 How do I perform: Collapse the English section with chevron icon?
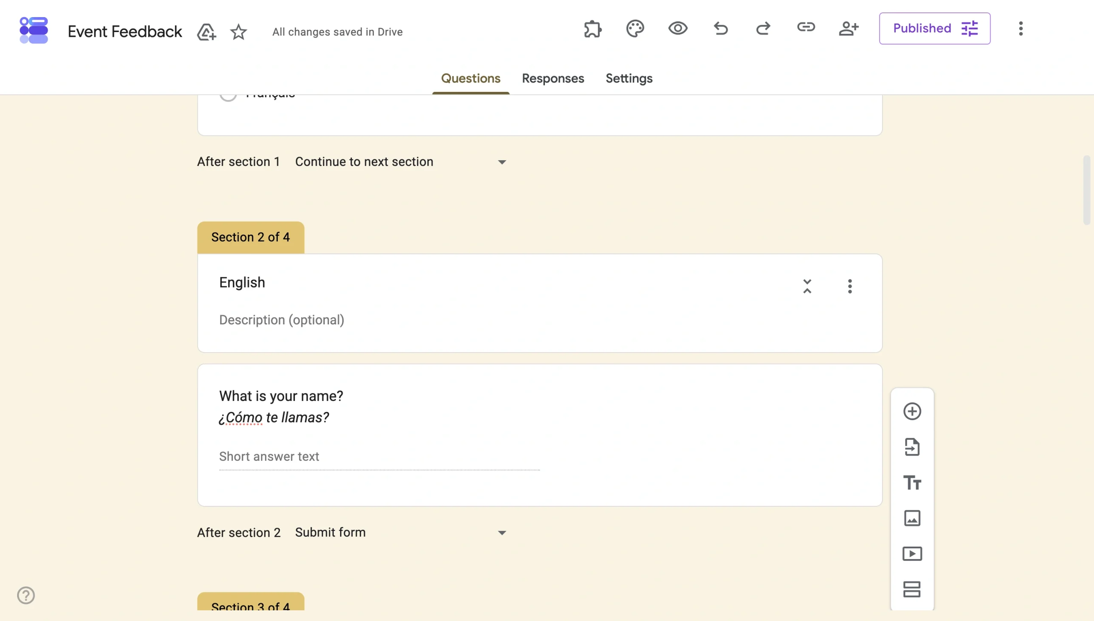(x=807, y=286)
